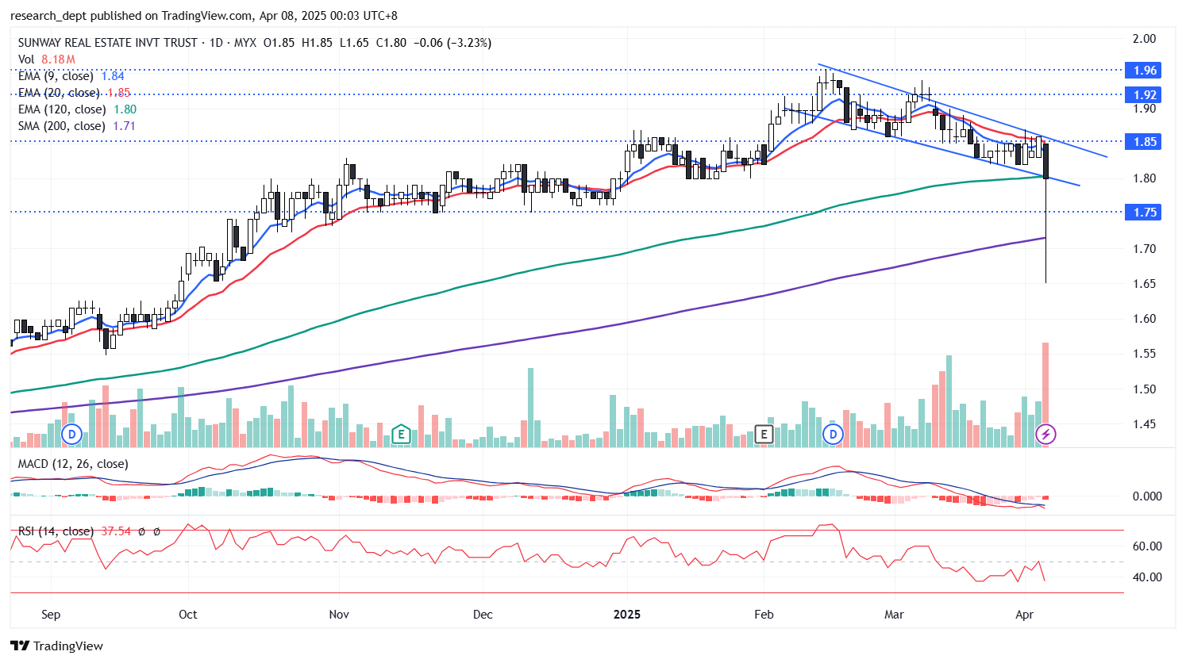Screen dimensions: 1186x663
Task: Click the 1.75 price level label
Action: pos(1144,212)
